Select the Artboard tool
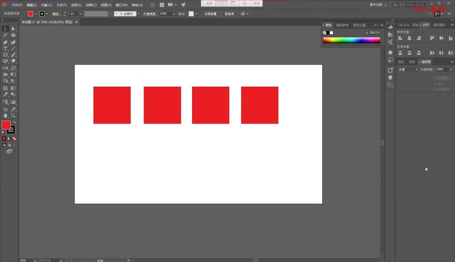Image resolution: width=455 pixels, height=262 pixels. (5, 109)
